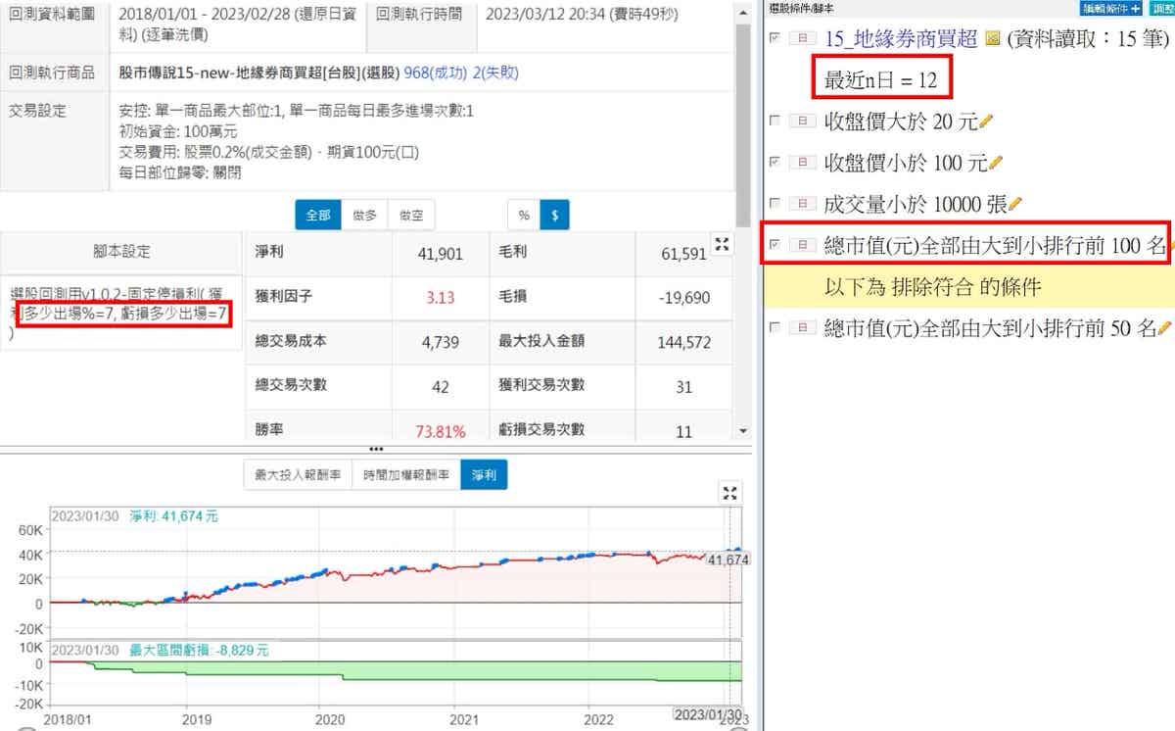Show statistics in dollar ($) mode
The height and width of the screenshot is (731, 1175).
(554, 215)
